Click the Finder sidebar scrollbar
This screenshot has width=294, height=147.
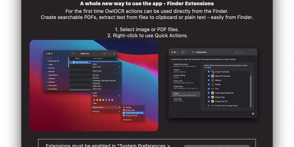[69, 62]
